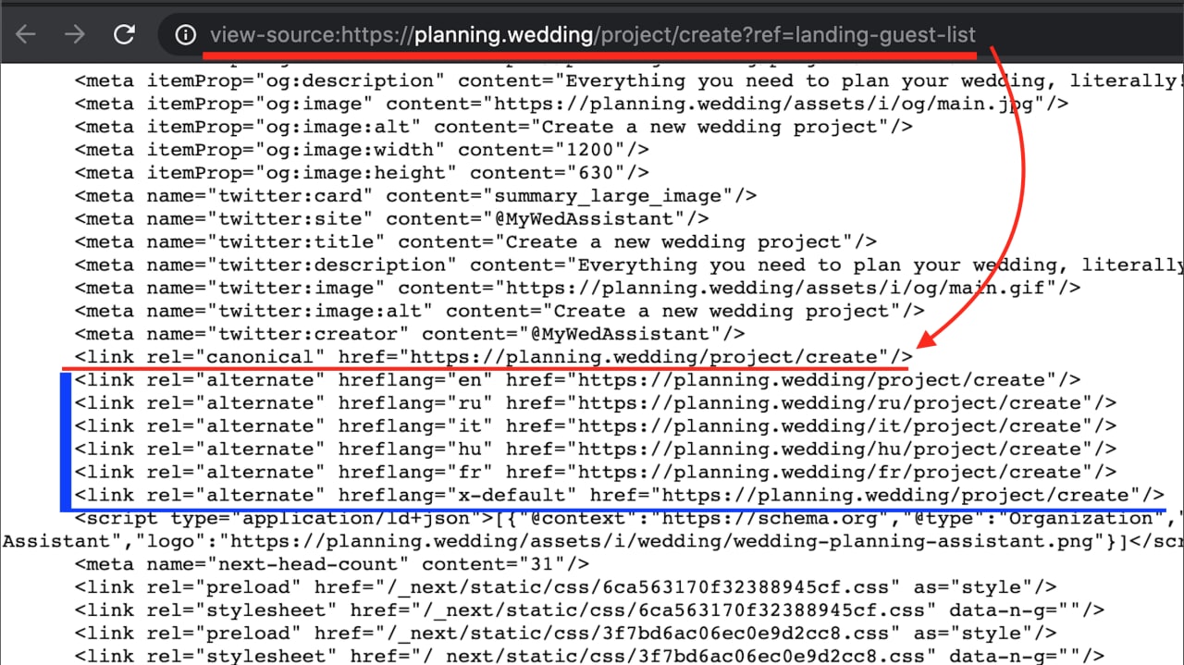This screenshot has width=1184, height=665.
Task: Click the rel="canonical" attribute text
Action: pyautogui.click(x=235, y=357)
